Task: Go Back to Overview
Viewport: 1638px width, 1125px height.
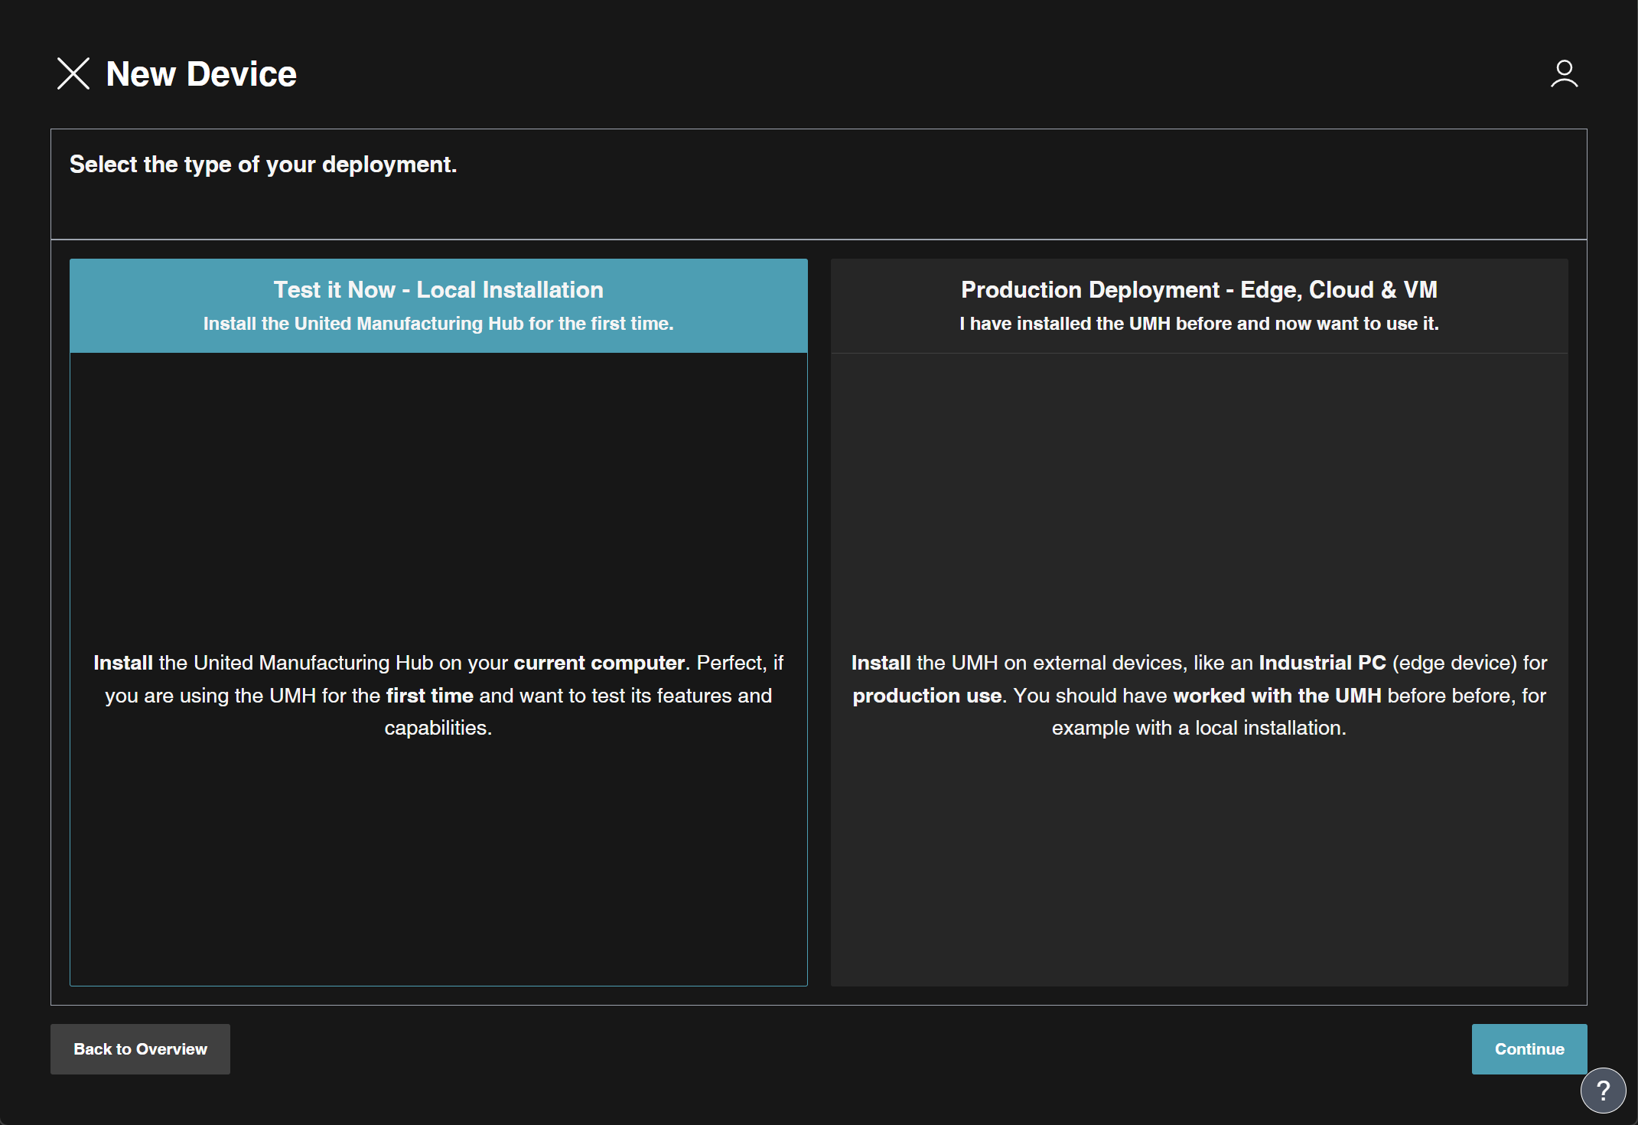Action: tap(140, 1049)
